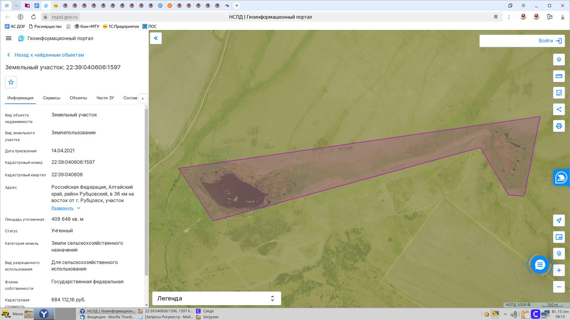Open the 1С:Предприятие bookmark
The height and width of the screenshot is (320, 570).
coord(121,27)
